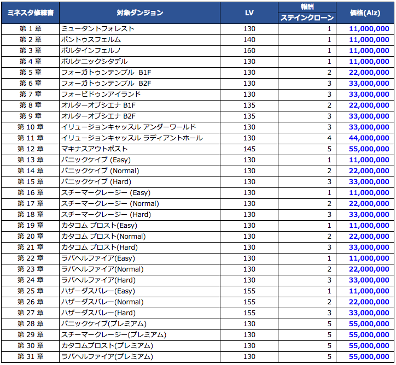Select スチーマークレージー (Normal) cell
The image size is (396, 365).
(x=139, y=204)
